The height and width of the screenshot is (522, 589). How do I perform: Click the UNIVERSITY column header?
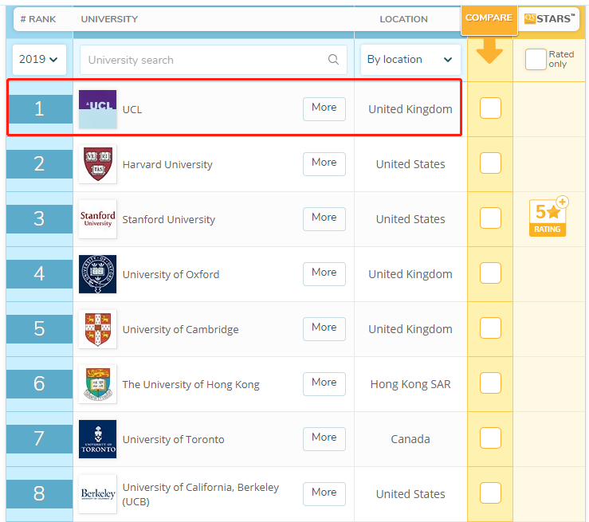(109, 19)
